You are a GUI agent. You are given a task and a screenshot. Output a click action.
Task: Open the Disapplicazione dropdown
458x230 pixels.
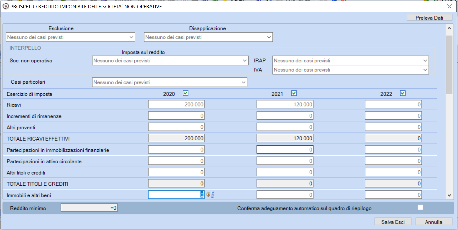pos(208,37)
